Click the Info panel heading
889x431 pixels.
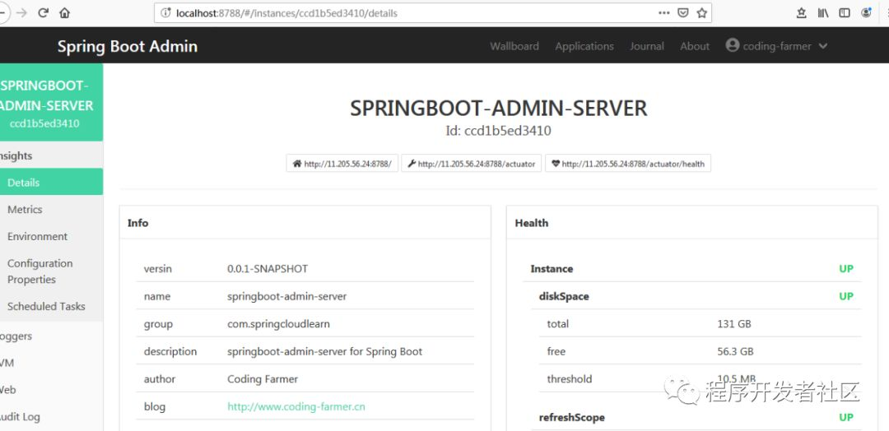137,223
